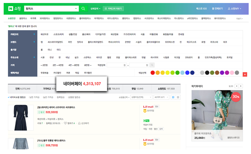
Task: Open the search box suggestion dropdown arrow
Action: pyautogui.click(x=76, y=9)
